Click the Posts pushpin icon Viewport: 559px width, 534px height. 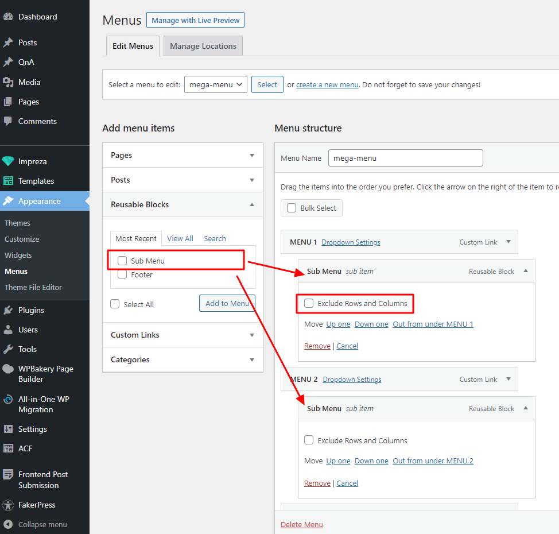coord(8,42)
